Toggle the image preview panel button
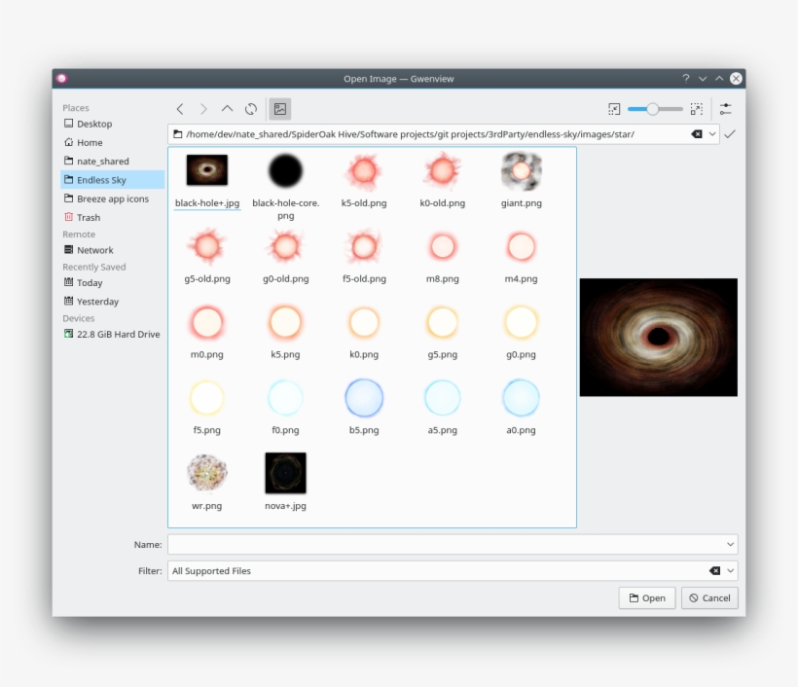 [x=279, y=108]
